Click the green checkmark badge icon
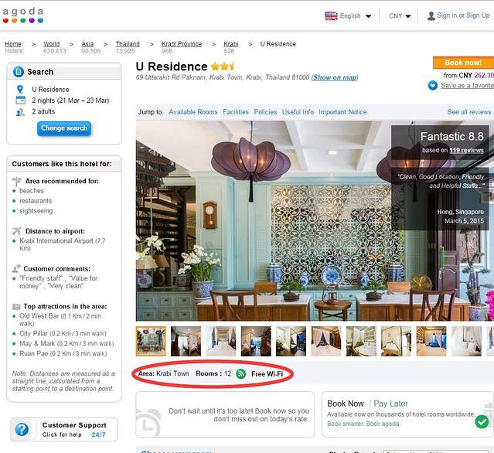Screen dimensions: 494x453 pyautogui.click(x=482, y=421)
